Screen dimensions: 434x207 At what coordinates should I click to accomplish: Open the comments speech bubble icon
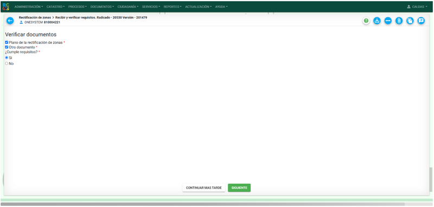click(421, 21)
